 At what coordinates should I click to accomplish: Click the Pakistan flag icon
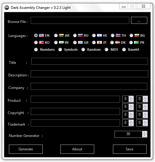click(x=136, y=42)
